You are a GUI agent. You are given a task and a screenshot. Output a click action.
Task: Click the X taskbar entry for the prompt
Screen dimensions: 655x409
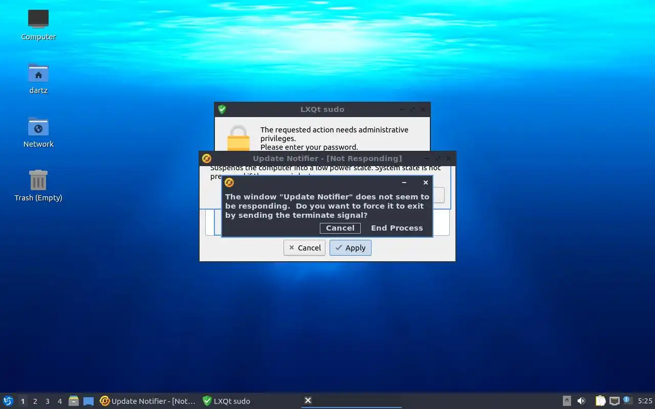pos(352,401)
